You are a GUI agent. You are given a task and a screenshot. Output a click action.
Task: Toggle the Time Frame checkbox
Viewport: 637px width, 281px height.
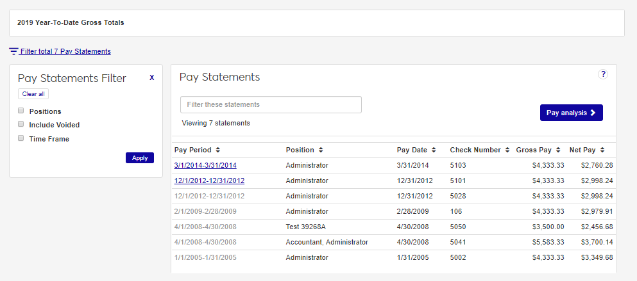pyautogui.click(x=21, y=138)
